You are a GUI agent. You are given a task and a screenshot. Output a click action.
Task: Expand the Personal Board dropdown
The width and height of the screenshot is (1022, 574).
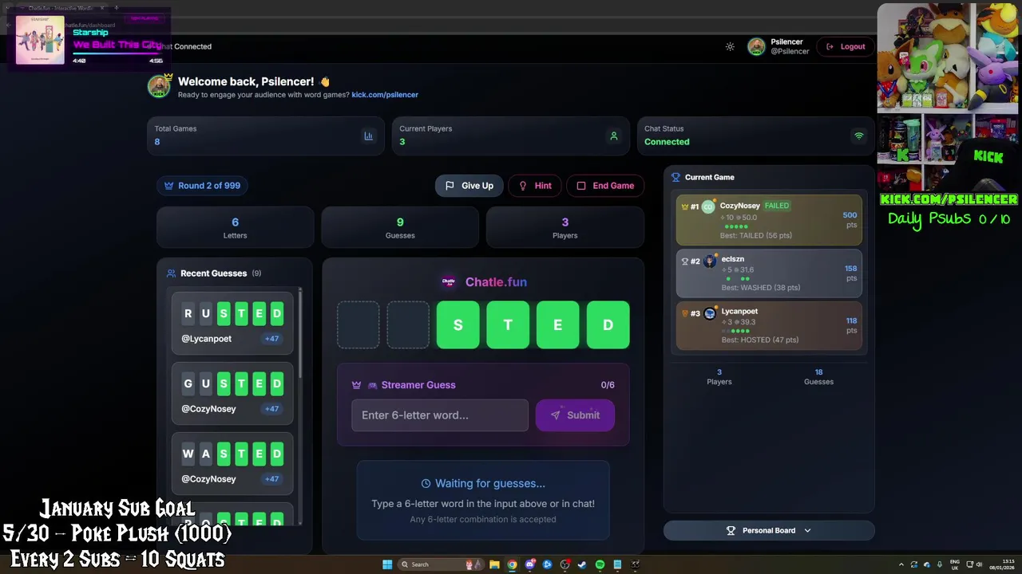769,530
